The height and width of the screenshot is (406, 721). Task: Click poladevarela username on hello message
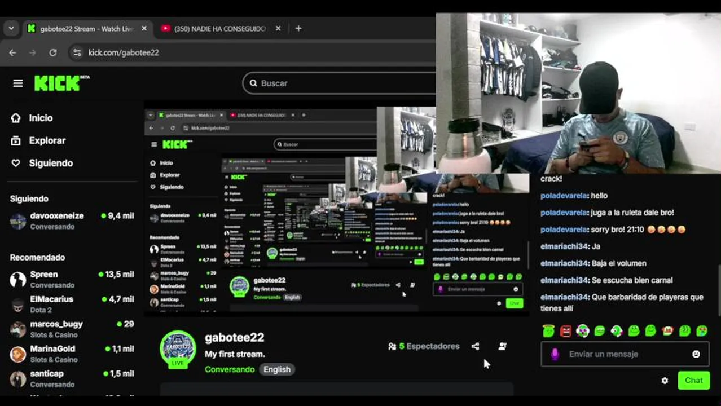click(564, 196)
